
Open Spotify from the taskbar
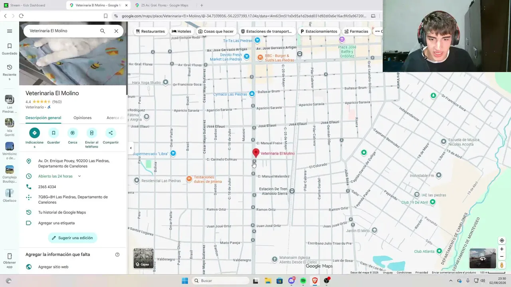[303, 281]
